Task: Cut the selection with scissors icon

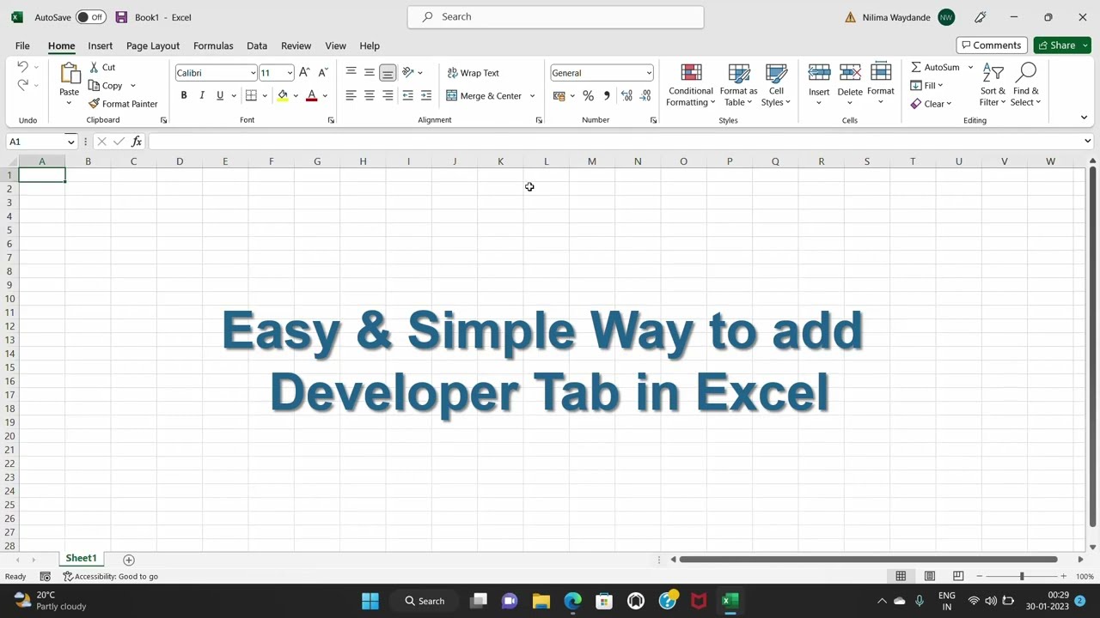Action: point(95,67)
